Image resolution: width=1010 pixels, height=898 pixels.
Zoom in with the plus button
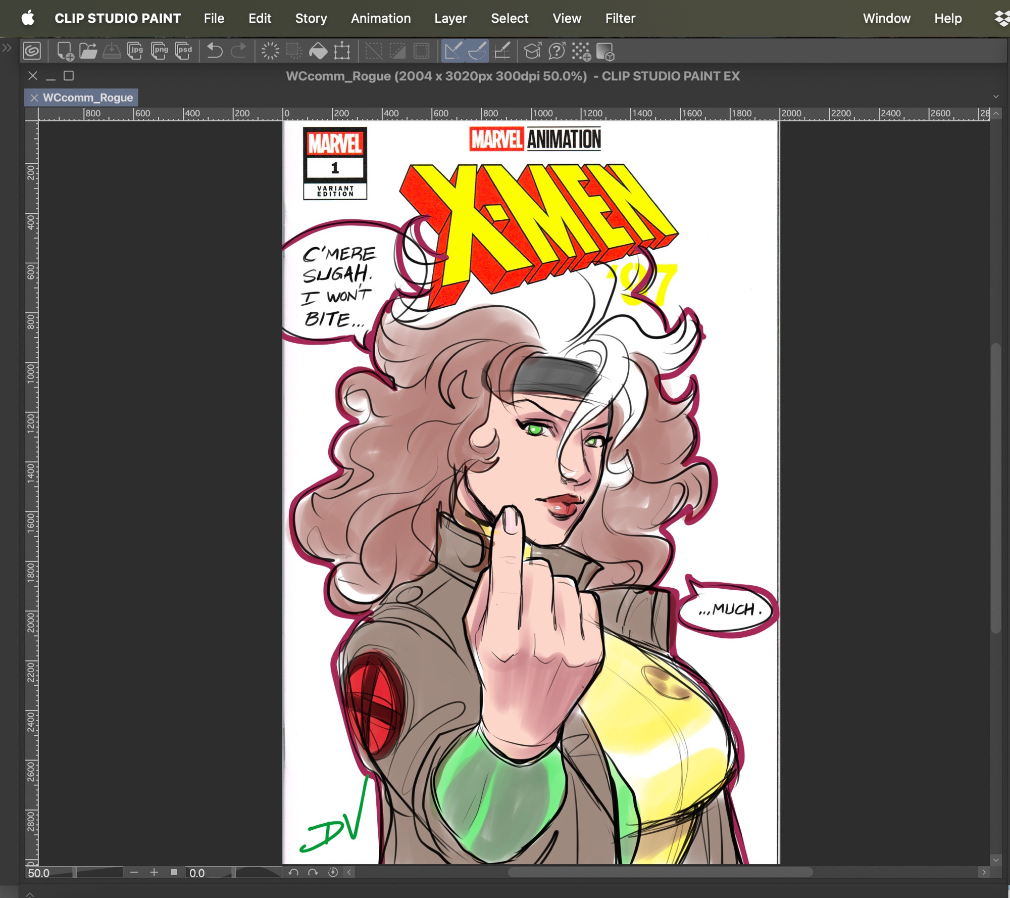click(154, 872)
